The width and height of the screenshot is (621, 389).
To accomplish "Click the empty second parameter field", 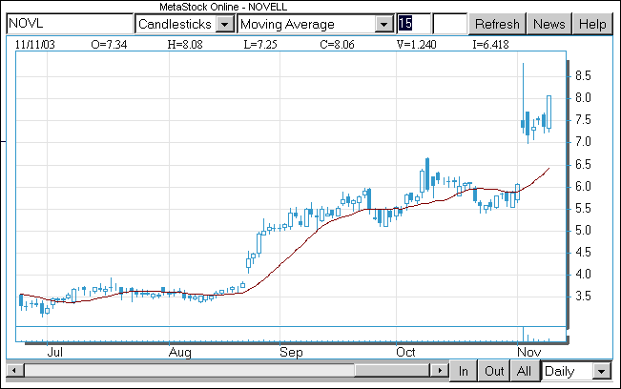I will click(450, 24).
